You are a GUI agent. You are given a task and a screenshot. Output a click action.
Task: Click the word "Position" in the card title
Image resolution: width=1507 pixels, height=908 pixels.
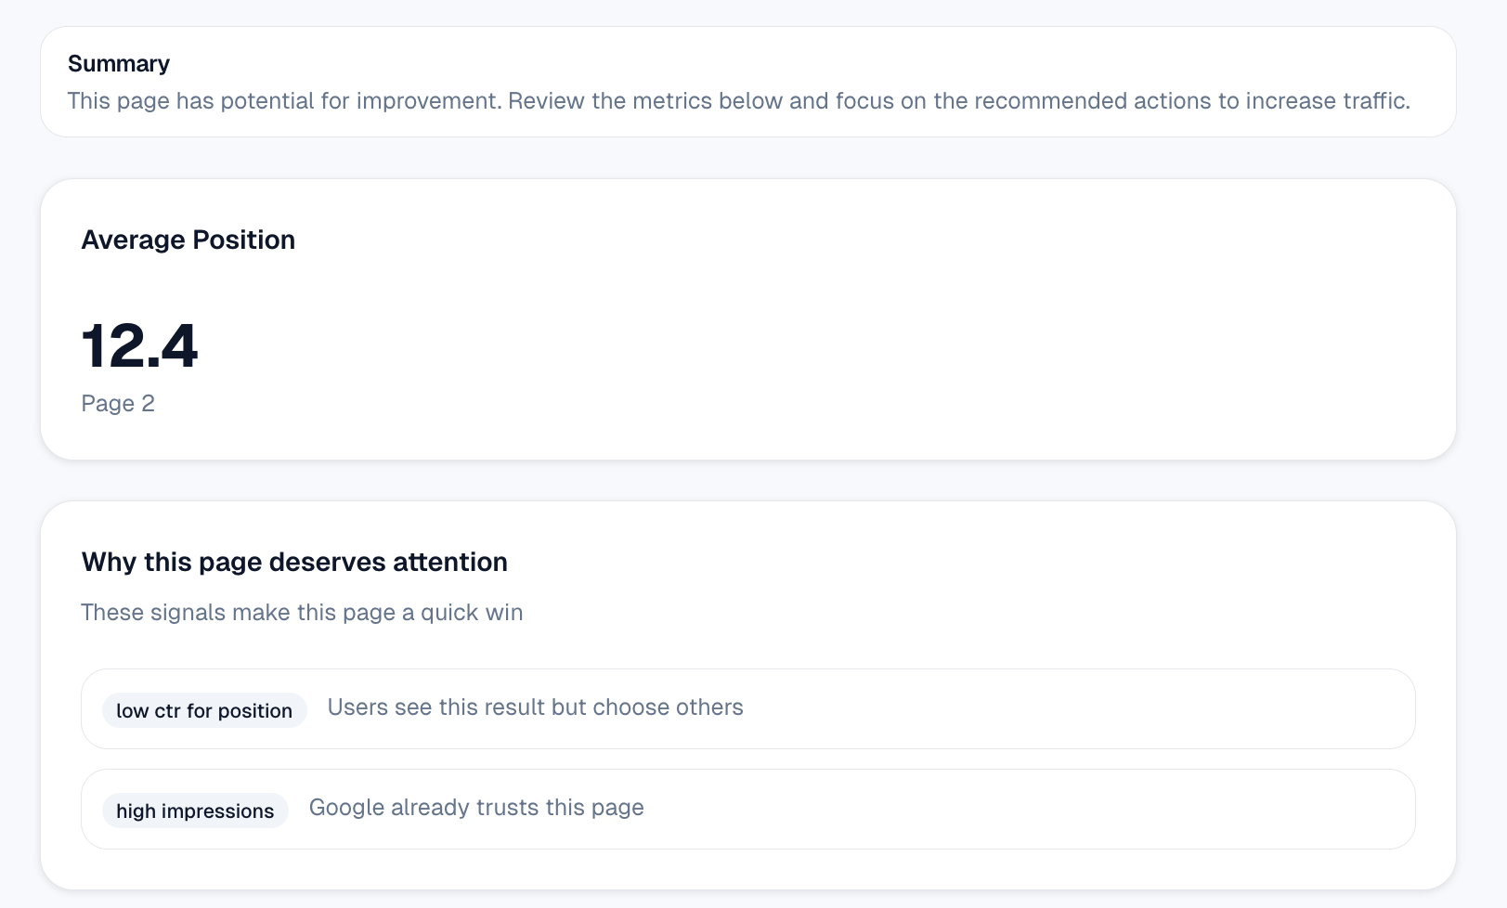243,240
